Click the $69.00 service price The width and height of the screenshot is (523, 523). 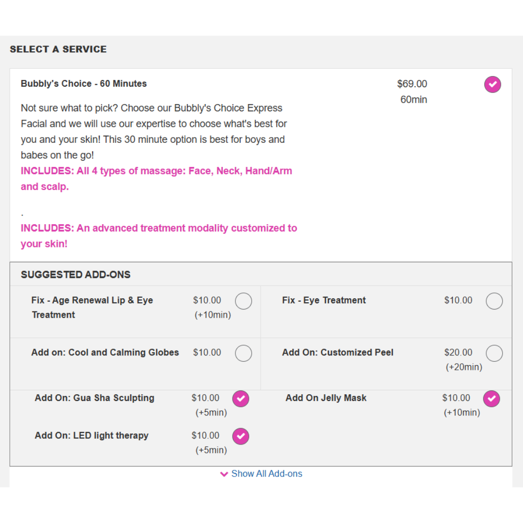[412, 84]
